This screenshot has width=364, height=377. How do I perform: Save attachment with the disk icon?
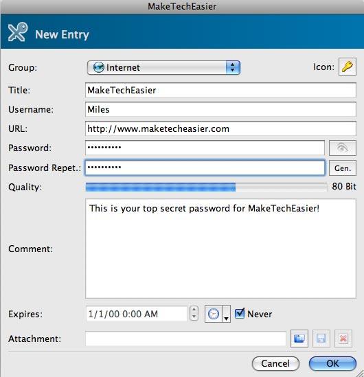[321, 339]
